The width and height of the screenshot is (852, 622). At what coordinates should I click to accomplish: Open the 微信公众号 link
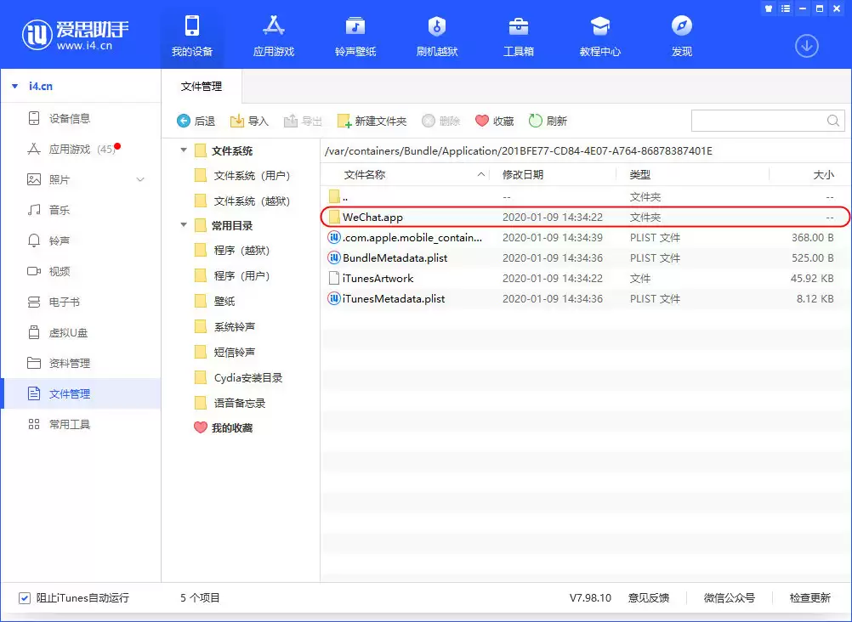(x=730, y=597)
